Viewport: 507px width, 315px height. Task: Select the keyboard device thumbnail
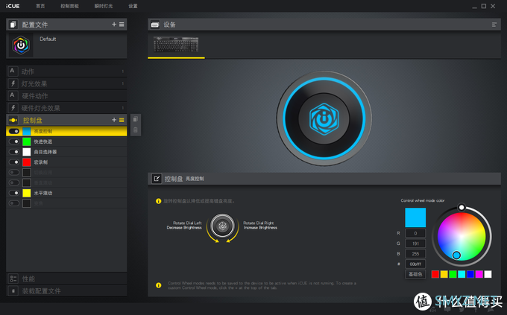[176, 44]
